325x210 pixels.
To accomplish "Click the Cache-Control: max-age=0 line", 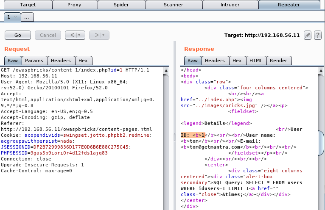I will [x=36, y=171].
